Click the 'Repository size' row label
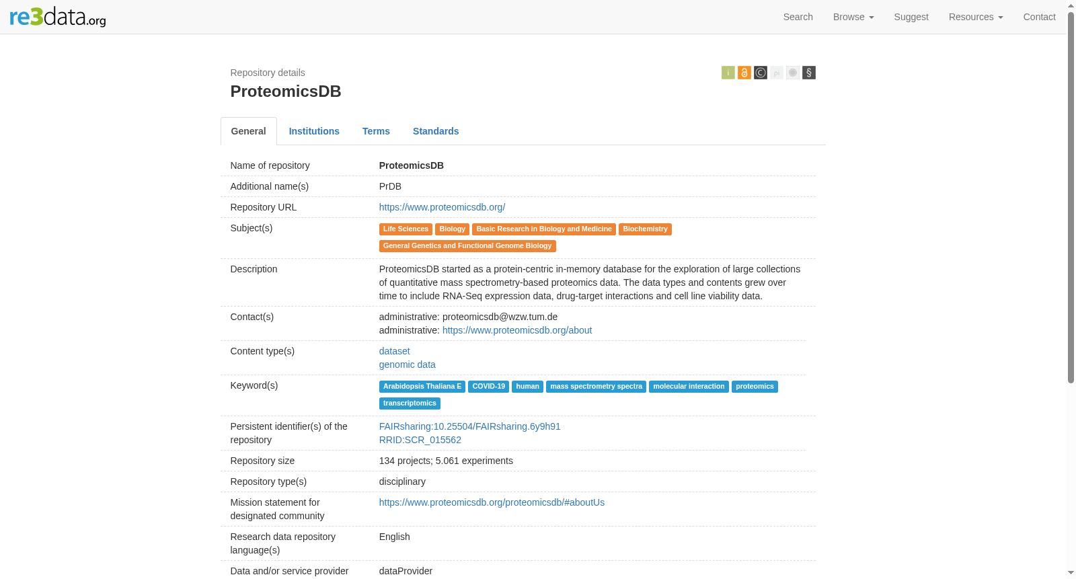Viewport: 1076px width, 579px height. (x=262, y=461)
